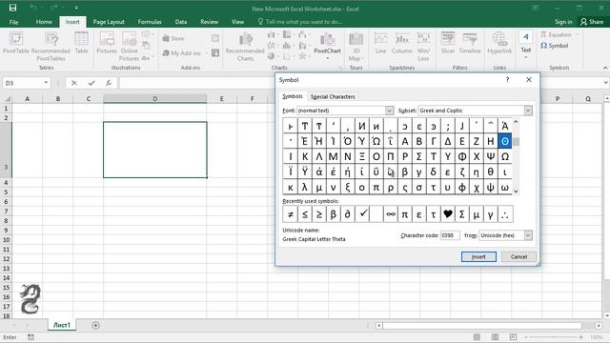Expand the Name Box dropdown

point(46,83)
